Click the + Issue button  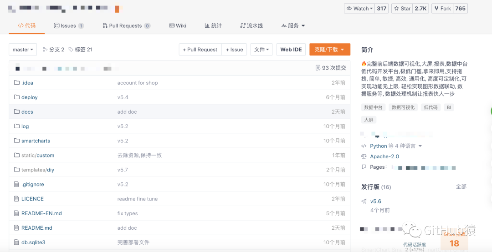tap(235, 50)
